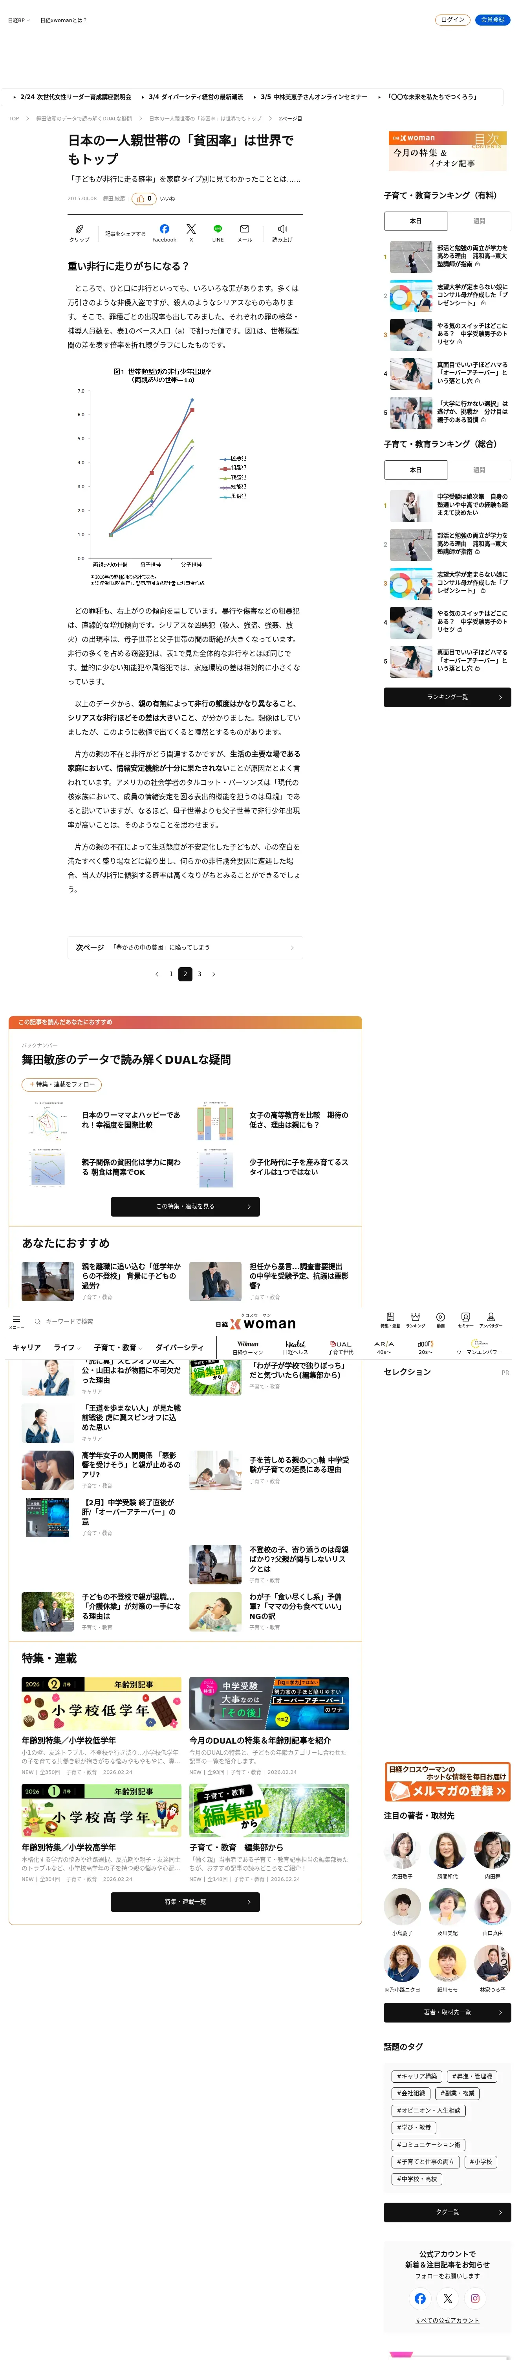Share the article via LINE

click(218, 229)
